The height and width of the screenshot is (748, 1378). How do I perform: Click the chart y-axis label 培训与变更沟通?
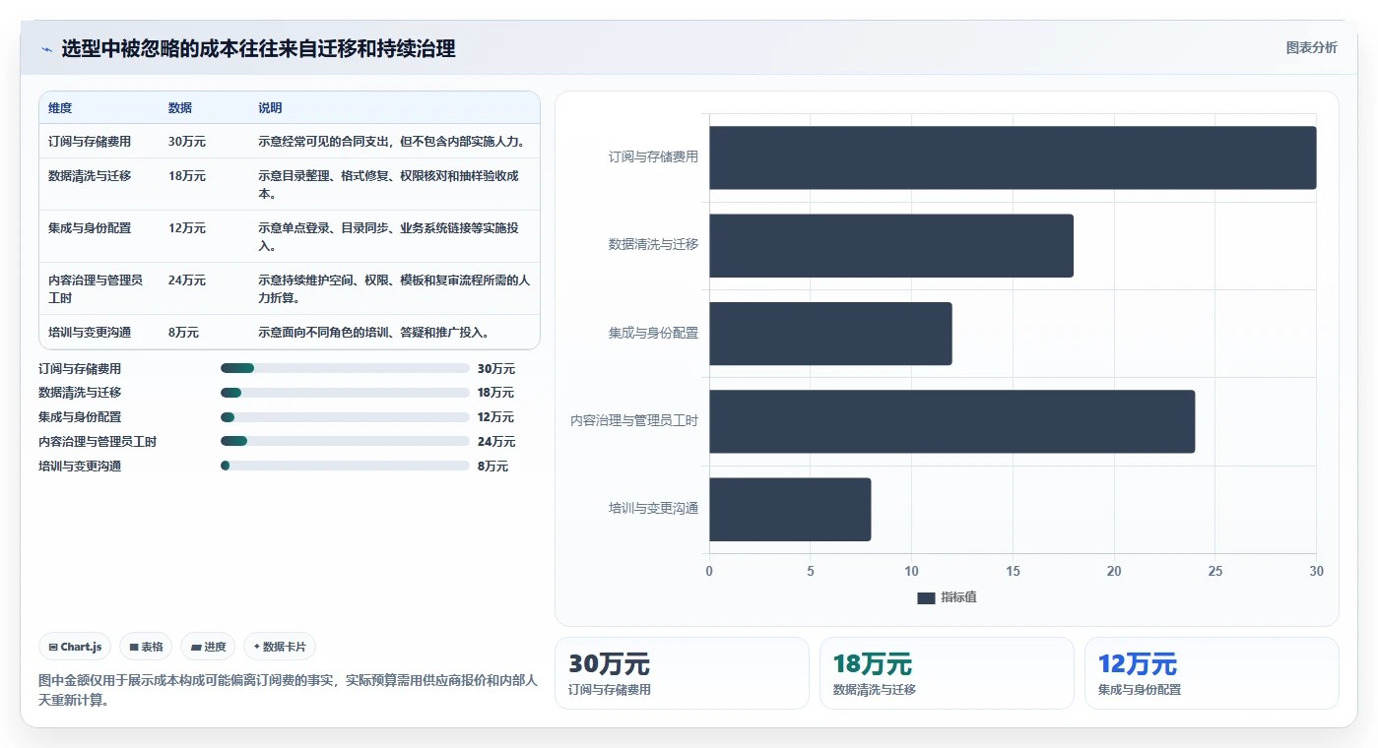coord(654,509)
